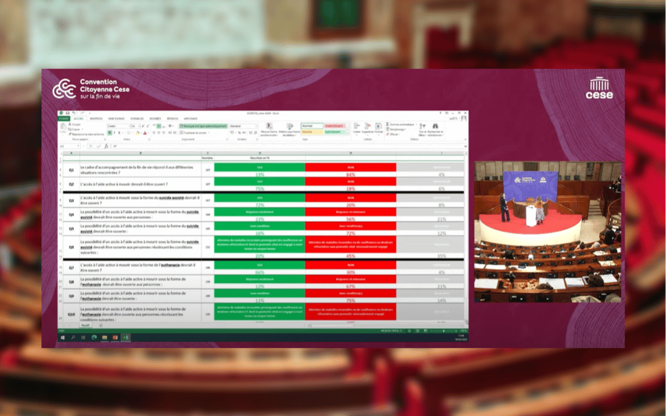Click the Italic formatting button

(113, 133)
